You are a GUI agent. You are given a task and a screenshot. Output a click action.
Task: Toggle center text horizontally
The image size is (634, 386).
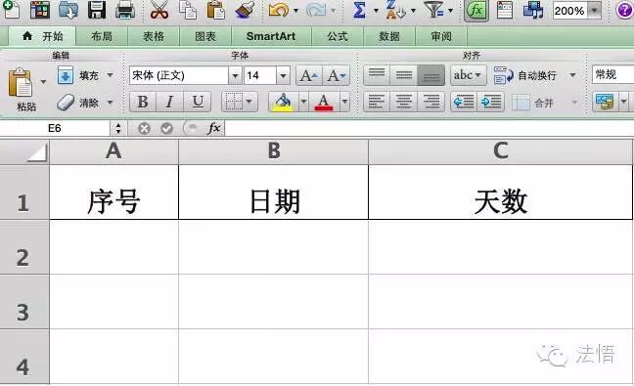(x=404, y=102)
